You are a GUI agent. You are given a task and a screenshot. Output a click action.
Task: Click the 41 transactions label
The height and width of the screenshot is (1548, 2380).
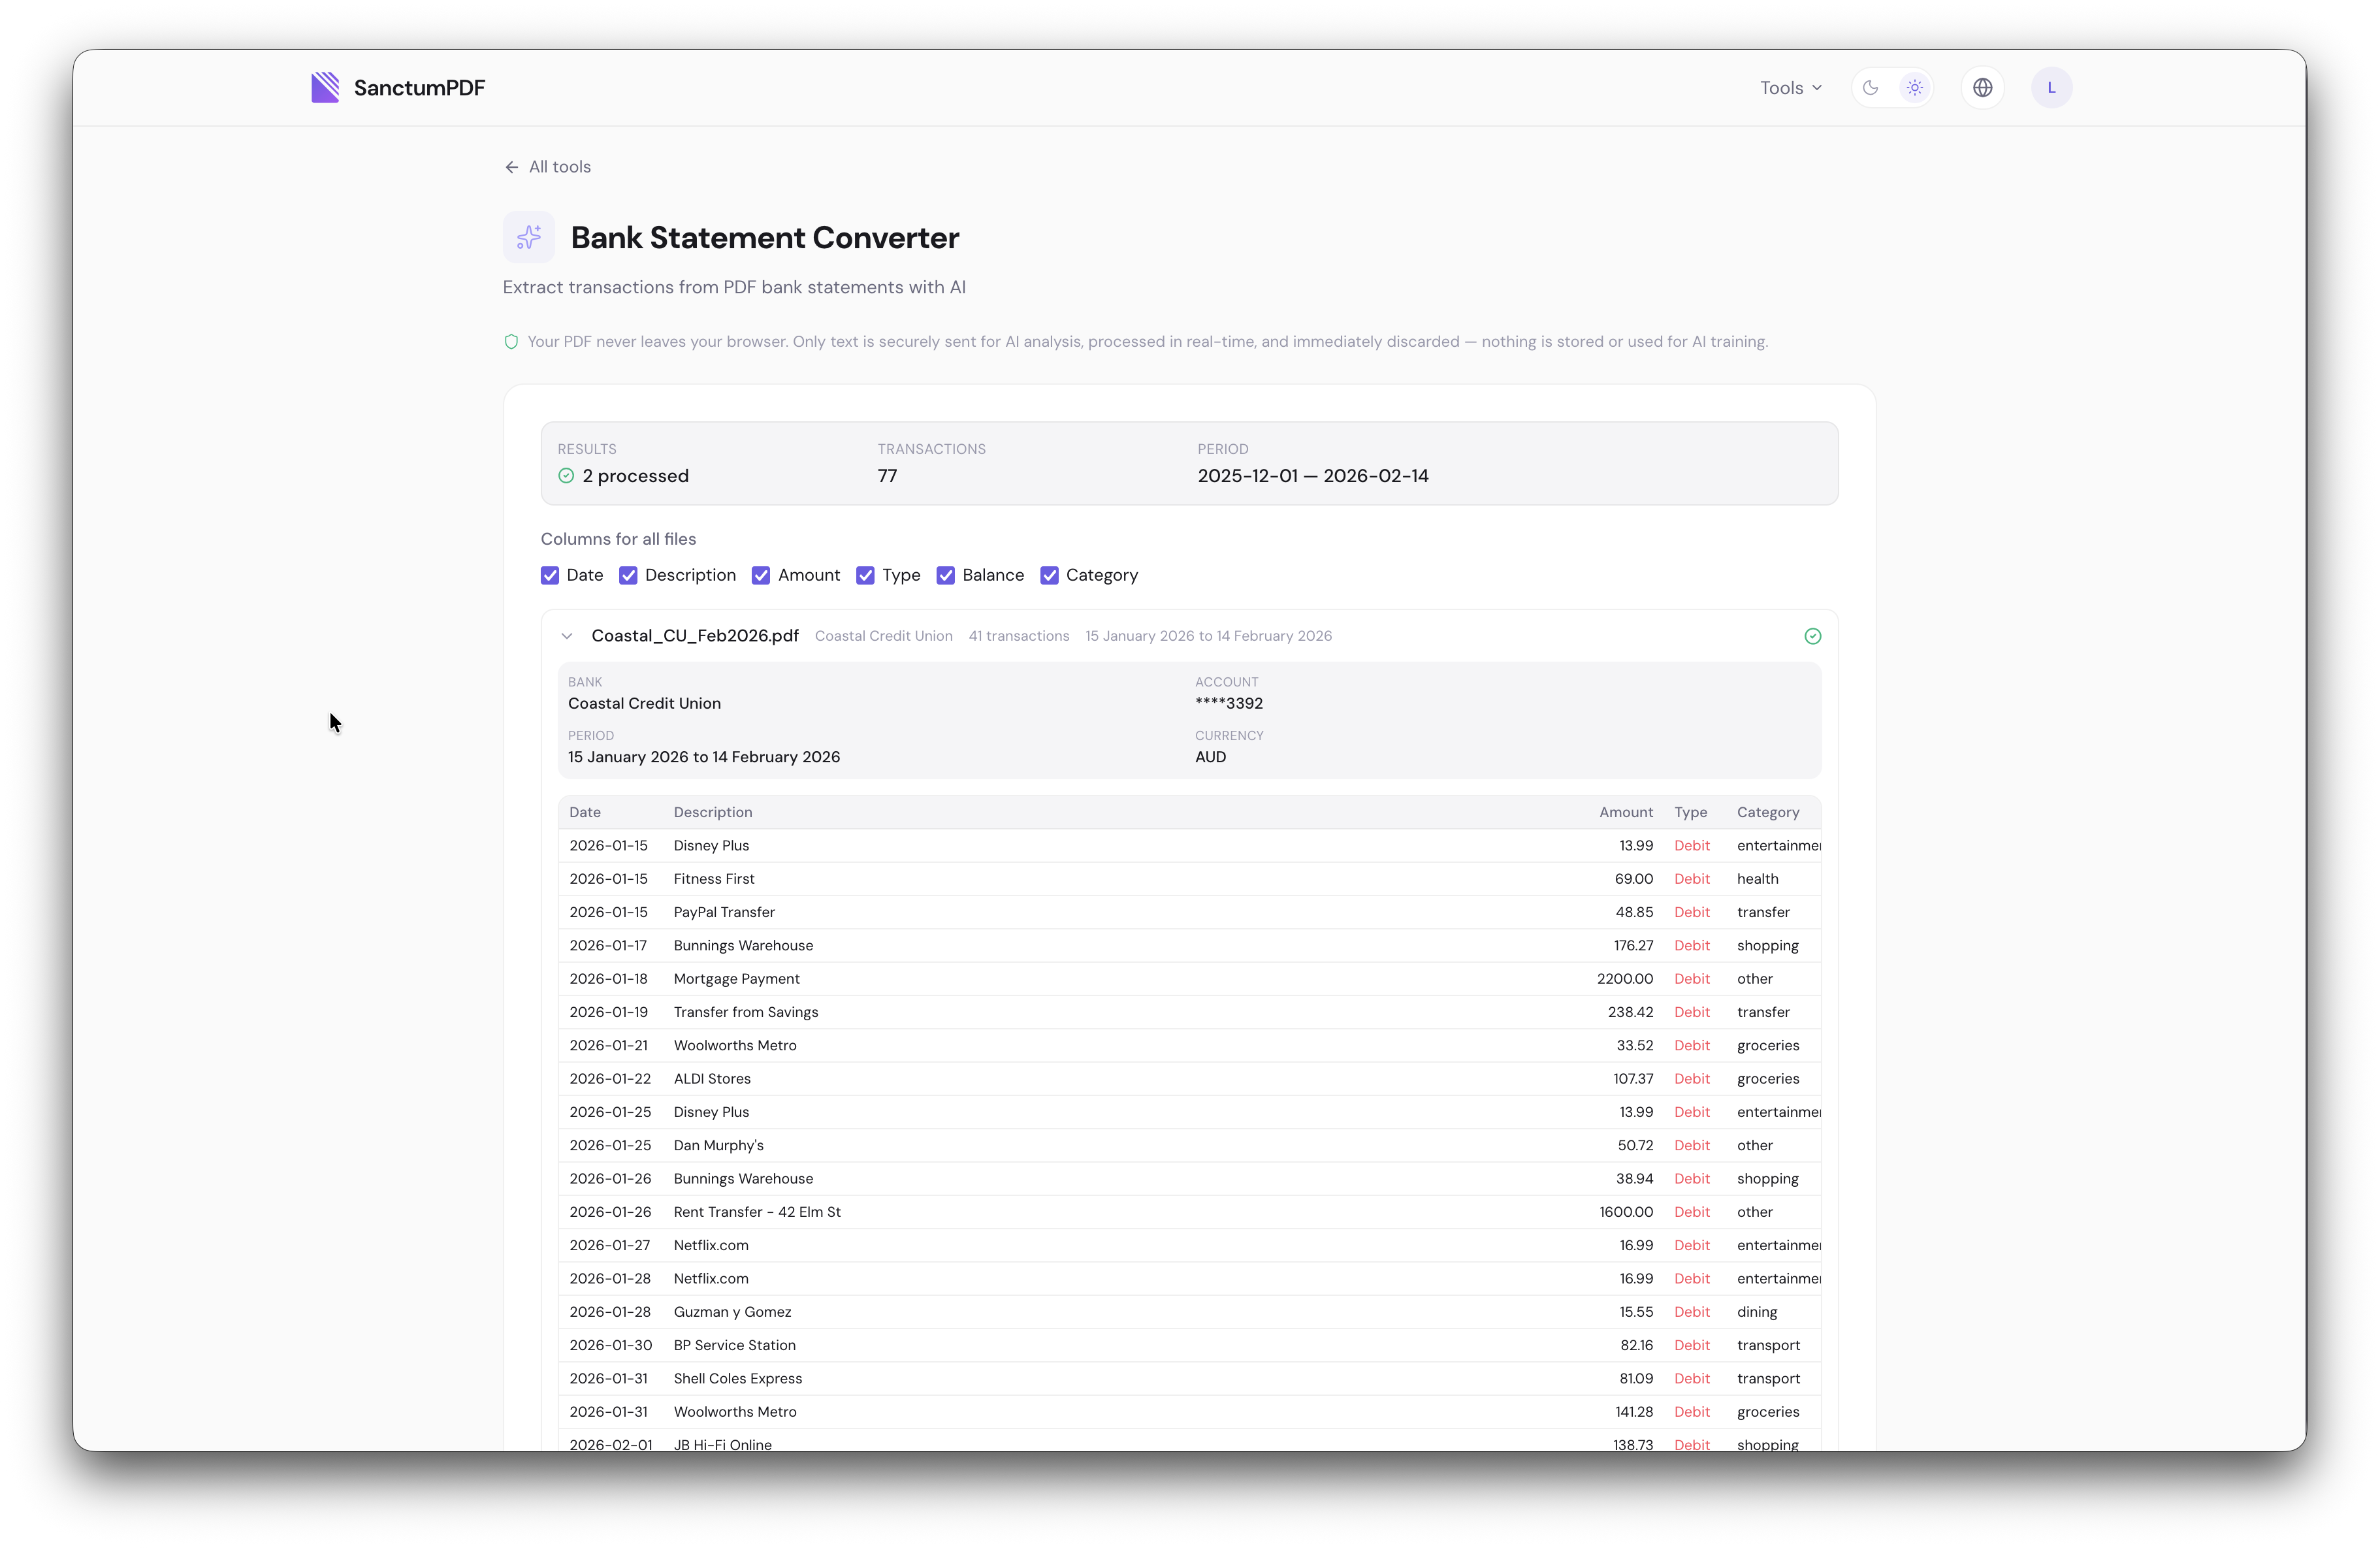(1018, 636)
